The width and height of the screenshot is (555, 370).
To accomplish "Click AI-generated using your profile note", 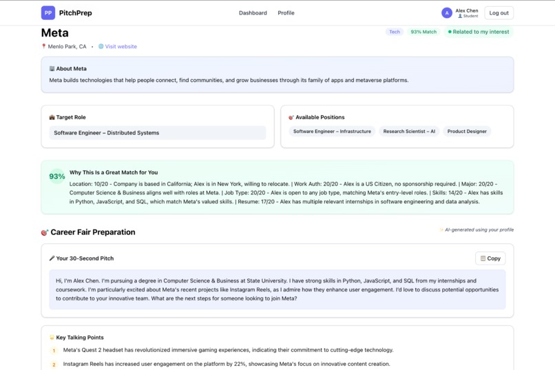I will click(479, 230).
